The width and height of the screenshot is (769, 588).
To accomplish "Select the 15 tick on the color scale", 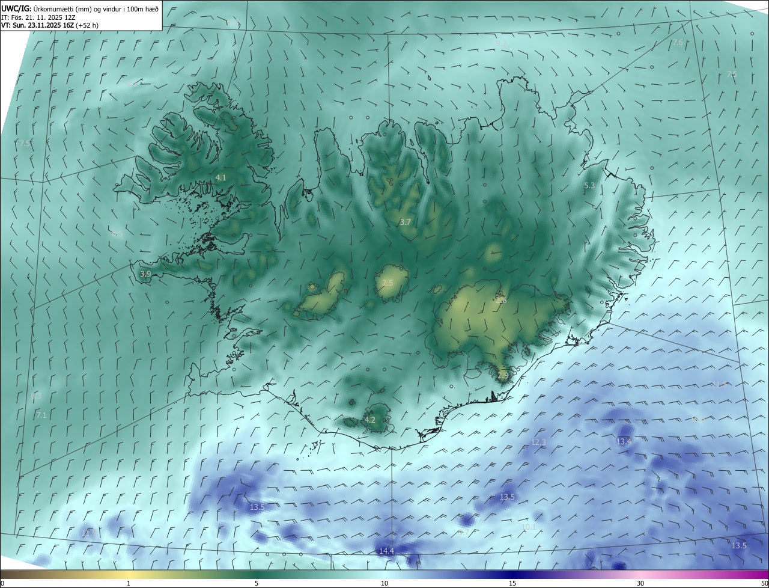I will click(x=512, y=583).
